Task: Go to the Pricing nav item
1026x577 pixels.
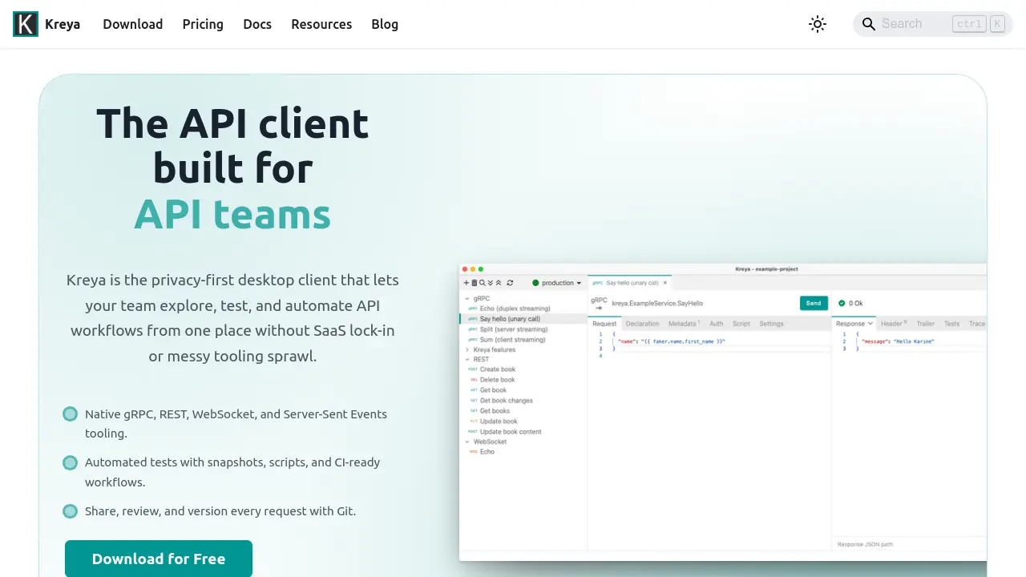Action: [x=203, y=24]
